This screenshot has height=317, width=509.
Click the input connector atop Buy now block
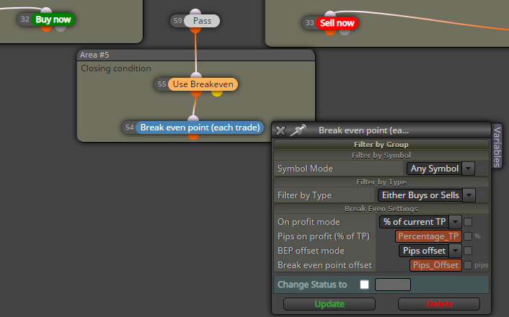pyautogui.click(x=46, y=11)
